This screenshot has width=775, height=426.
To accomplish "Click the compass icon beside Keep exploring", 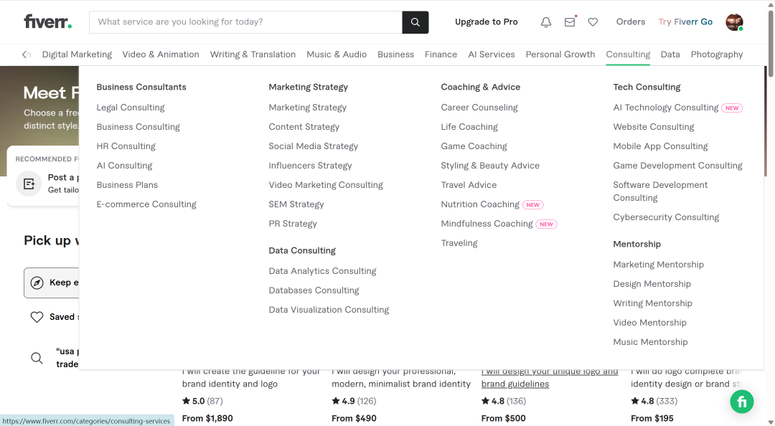I will 37,283.
